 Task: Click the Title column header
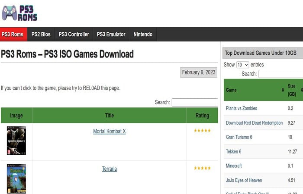coord(110,116)
